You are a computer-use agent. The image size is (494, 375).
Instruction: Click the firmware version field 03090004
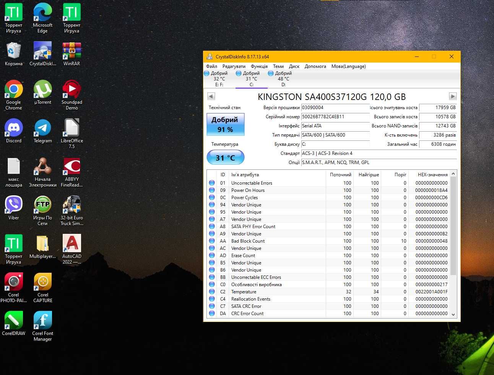335,108
